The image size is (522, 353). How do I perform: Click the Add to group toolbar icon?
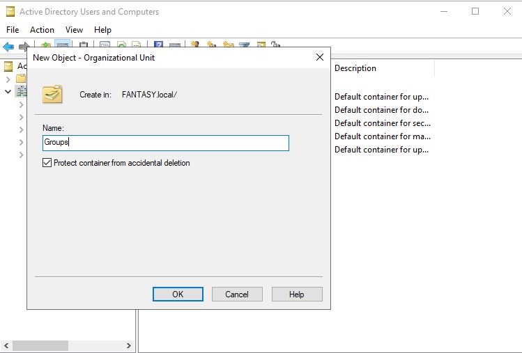pos(276,45)
